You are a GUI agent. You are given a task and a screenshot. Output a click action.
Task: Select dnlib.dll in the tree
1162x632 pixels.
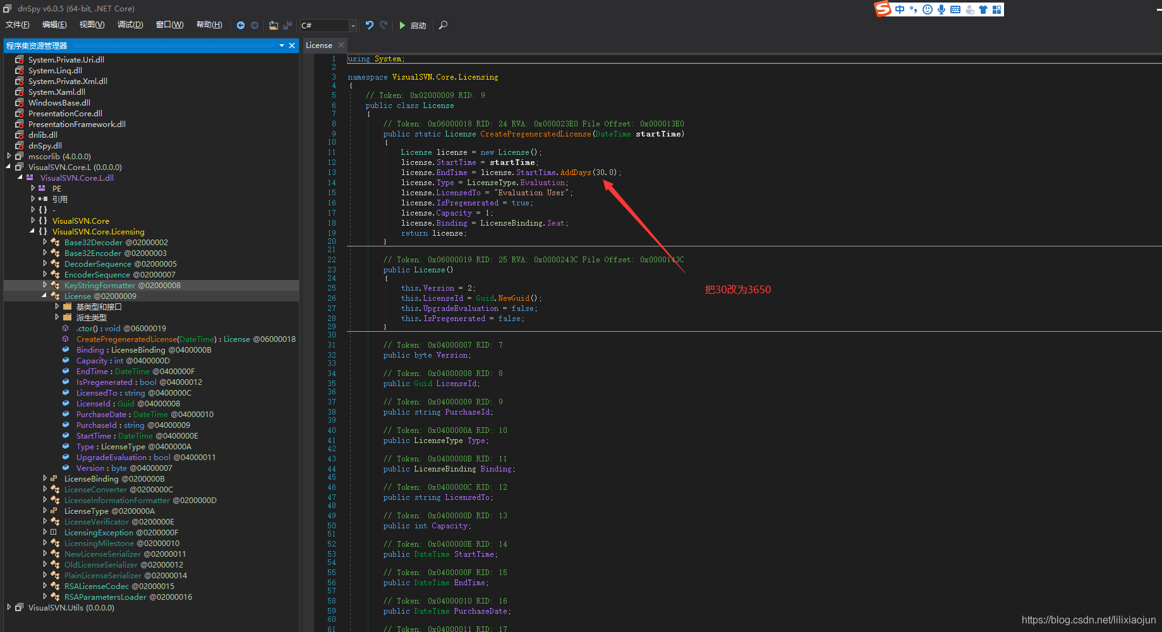pos(43,135)
